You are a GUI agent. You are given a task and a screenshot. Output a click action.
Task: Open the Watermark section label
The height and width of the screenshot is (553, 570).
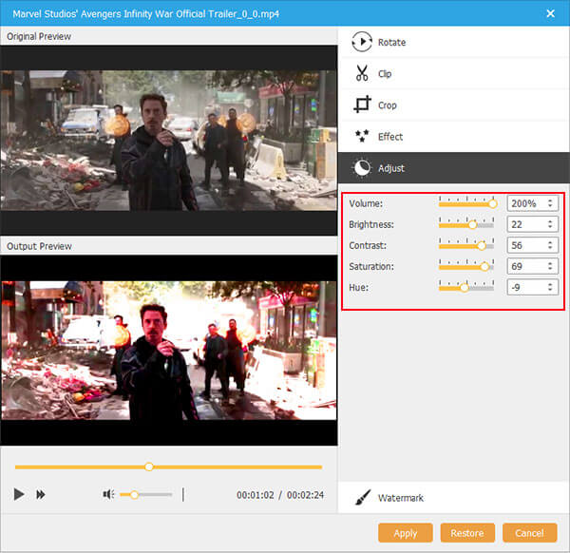(x=401, y=498)
